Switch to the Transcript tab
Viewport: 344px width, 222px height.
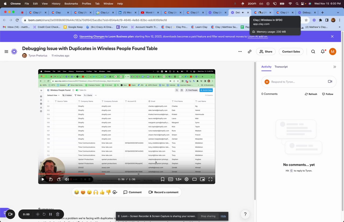281,67
